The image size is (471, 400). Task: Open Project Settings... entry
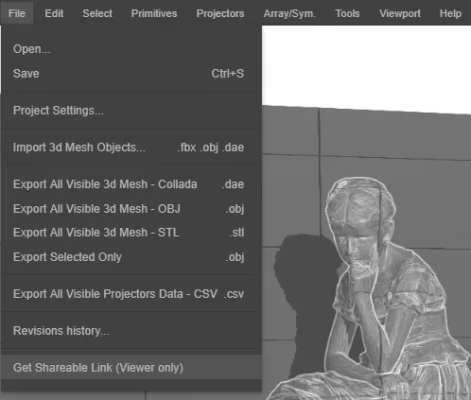click(131, 111)
